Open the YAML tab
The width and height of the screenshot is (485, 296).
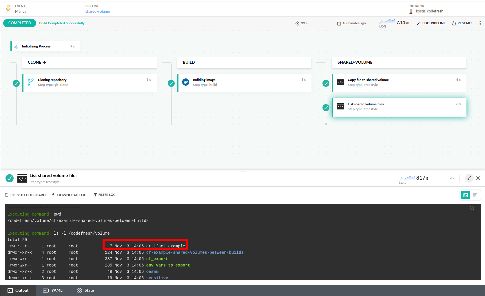coord(53,290)
